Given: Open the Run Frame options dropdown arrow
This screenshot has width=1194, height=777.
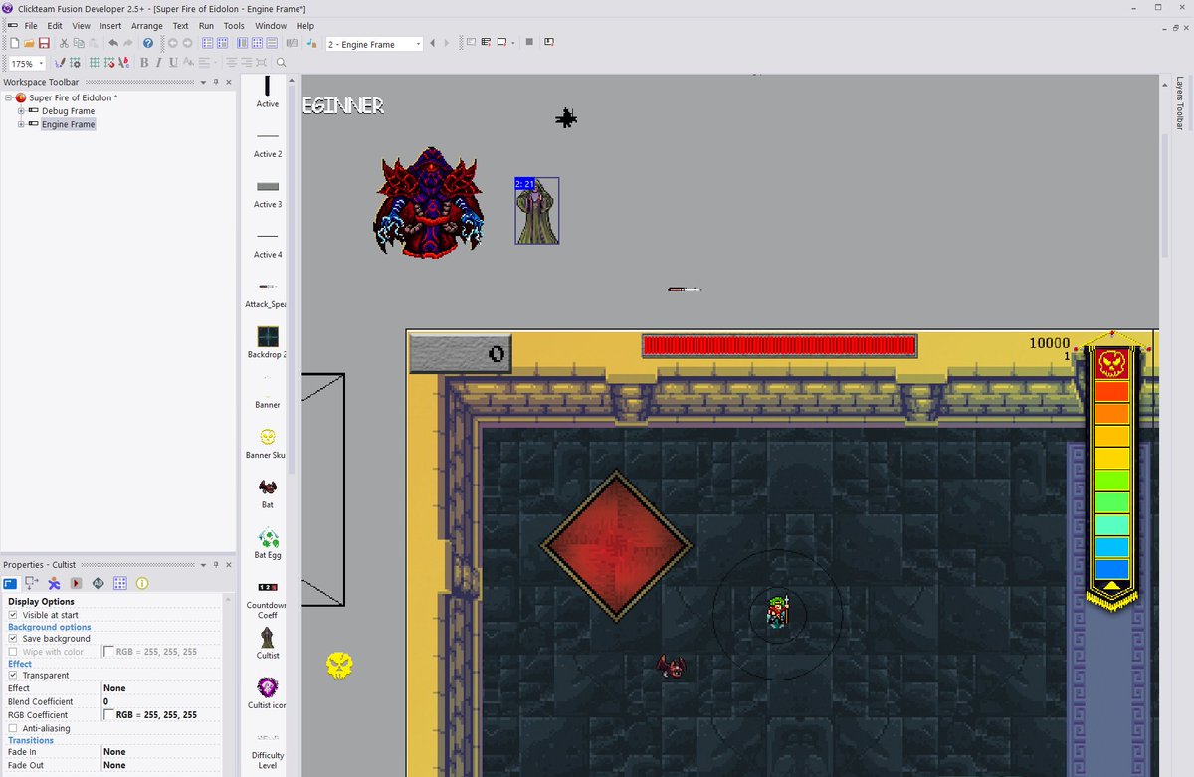Looking at the screenshot, I should click(x=513, y=43).
